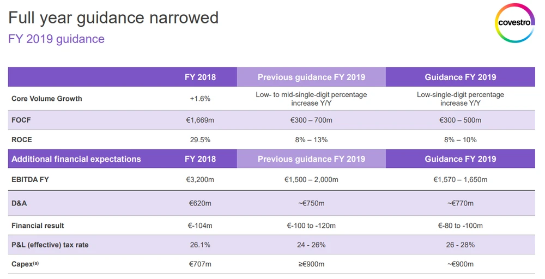Click the Covestro logo

[515, 23]
